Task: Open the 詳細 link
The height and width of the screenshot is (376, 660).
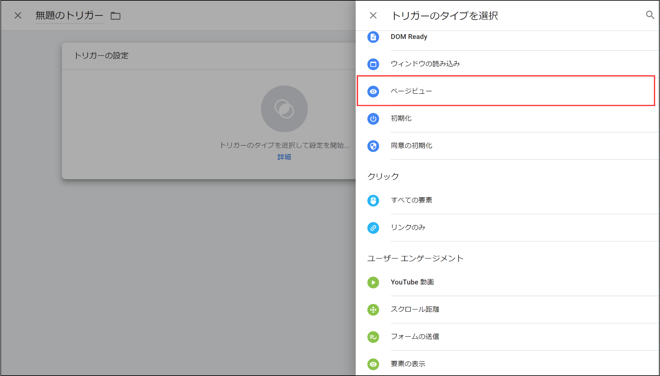Action: (284, 157)
